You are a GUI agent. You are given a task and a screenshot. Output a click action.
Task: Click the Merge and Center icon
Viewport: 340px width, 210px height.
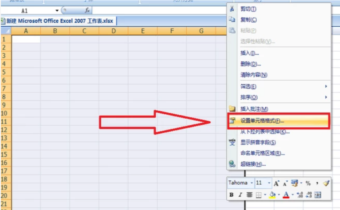tap(318, 195)
